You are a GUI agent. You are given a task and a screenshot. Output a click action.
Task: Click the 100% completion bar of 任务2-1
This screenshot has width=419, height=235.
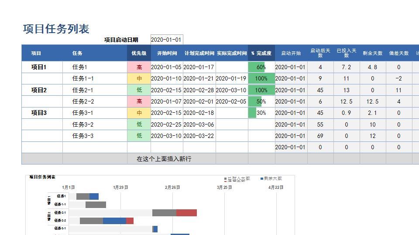tap(261, 90)
